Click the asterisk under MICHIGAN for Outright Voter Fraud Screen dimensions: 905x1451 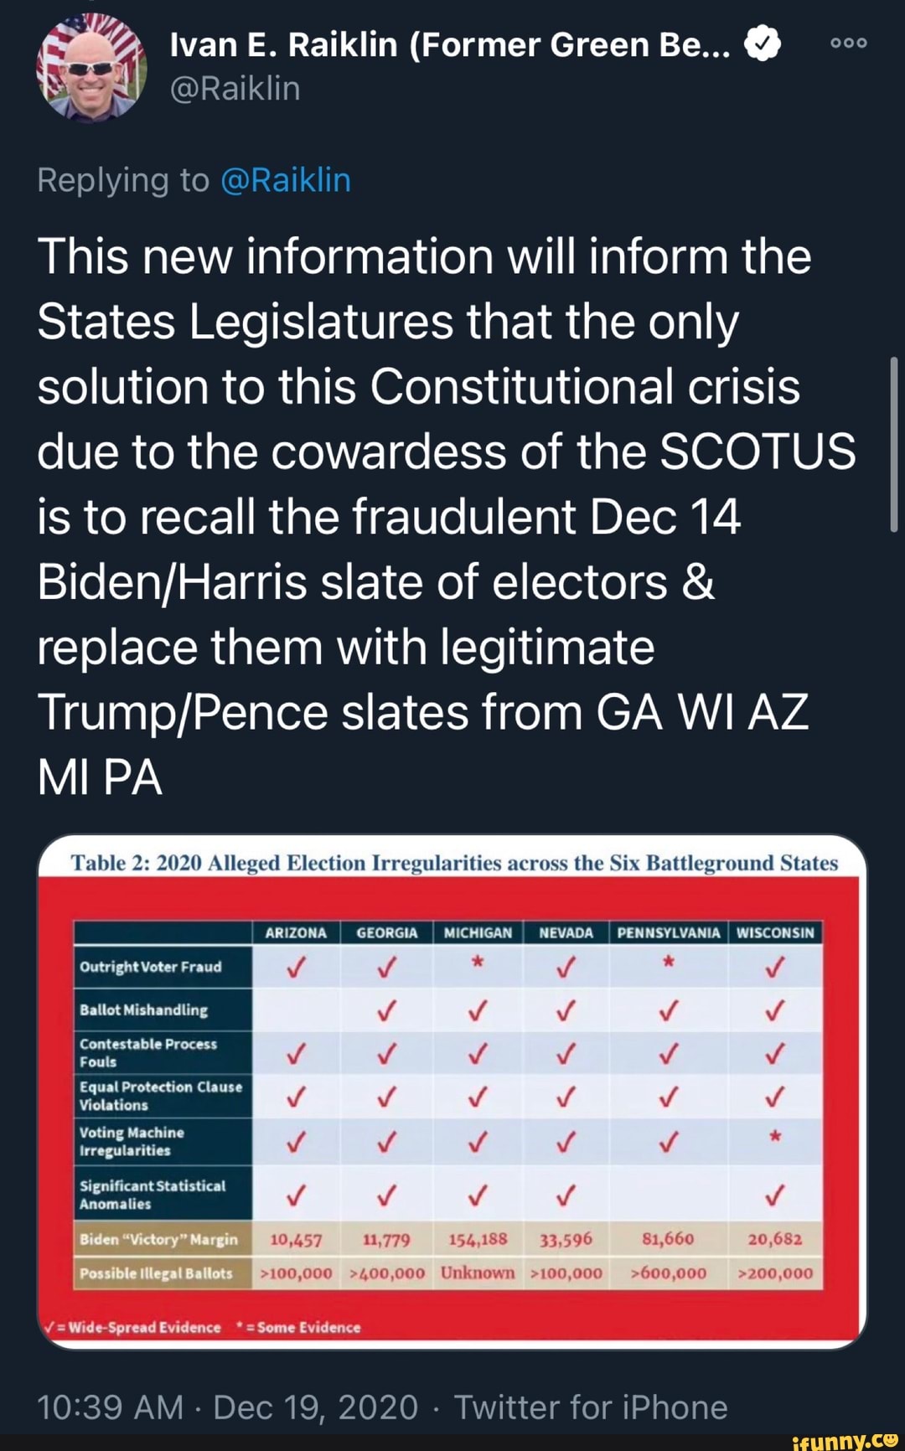(479, 963)
